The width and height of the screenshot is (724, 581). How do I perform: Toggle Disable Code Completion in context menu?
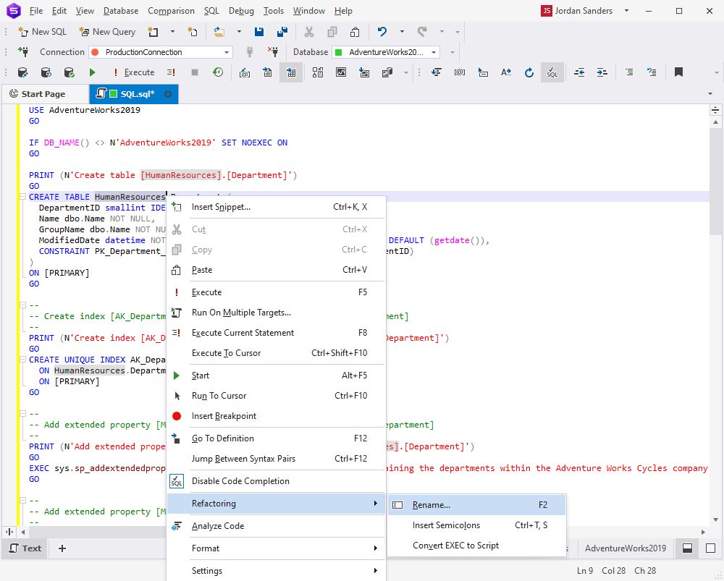[240, 481]
